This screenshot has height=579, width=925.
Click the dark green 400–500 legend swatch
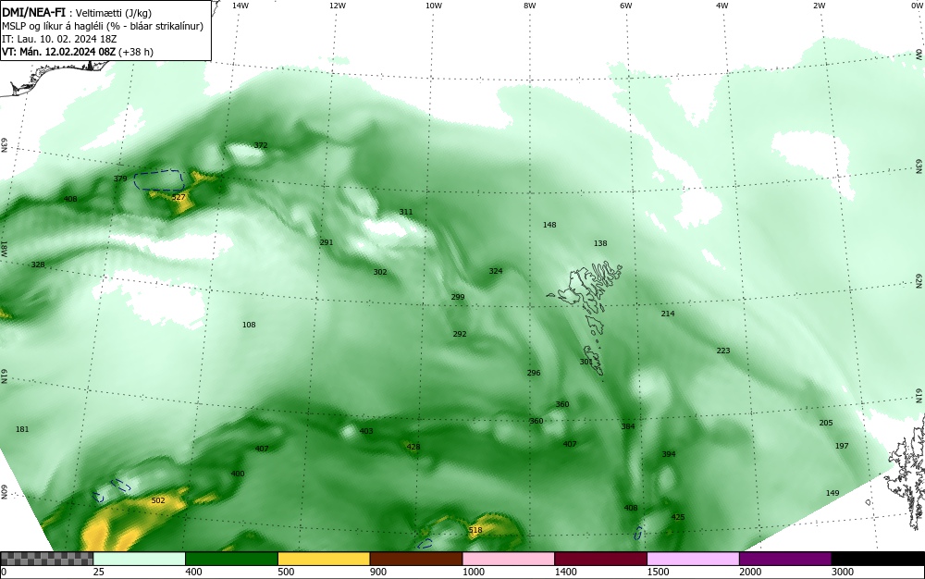click(x=231, y=559)
